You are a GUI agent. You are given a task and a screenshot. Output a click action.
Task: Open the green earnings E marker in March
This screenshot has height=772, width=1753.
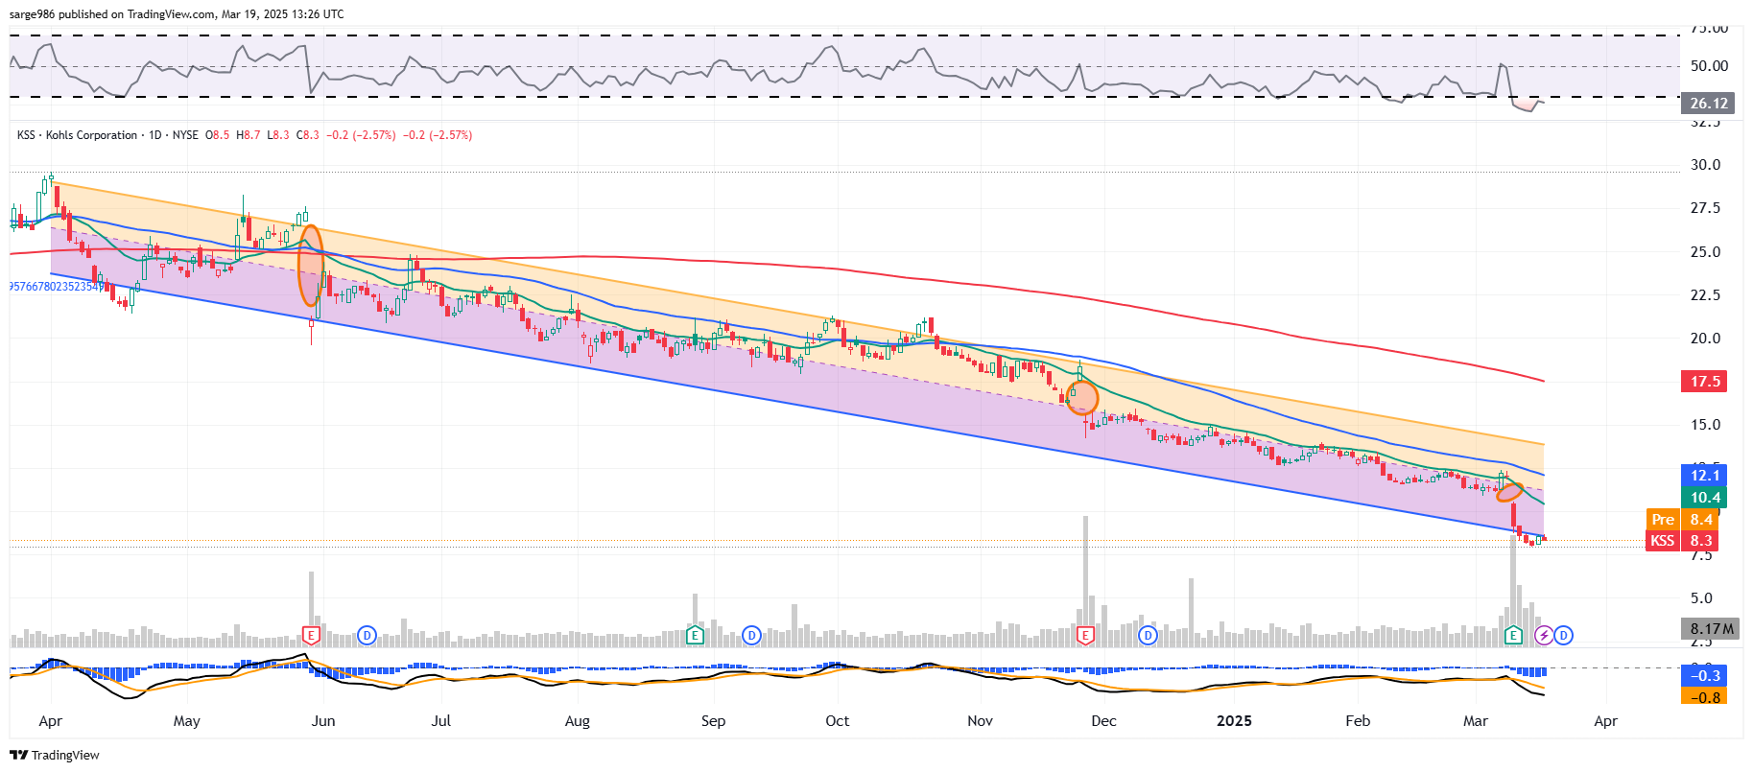click(1513, 635)
